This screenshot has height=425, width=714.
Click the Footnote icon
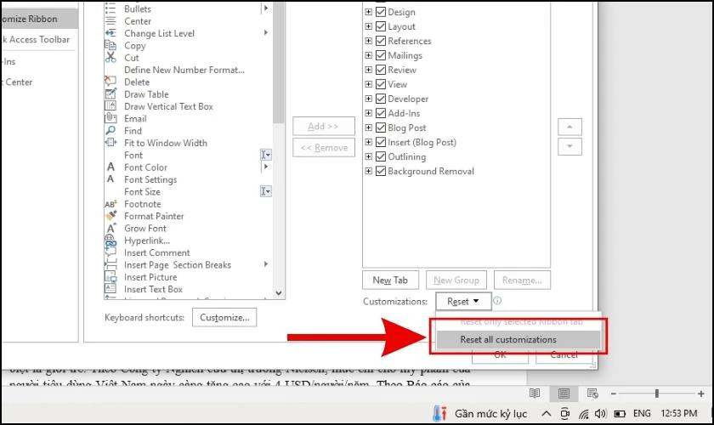pyautogui.click(x=110, y=204)
